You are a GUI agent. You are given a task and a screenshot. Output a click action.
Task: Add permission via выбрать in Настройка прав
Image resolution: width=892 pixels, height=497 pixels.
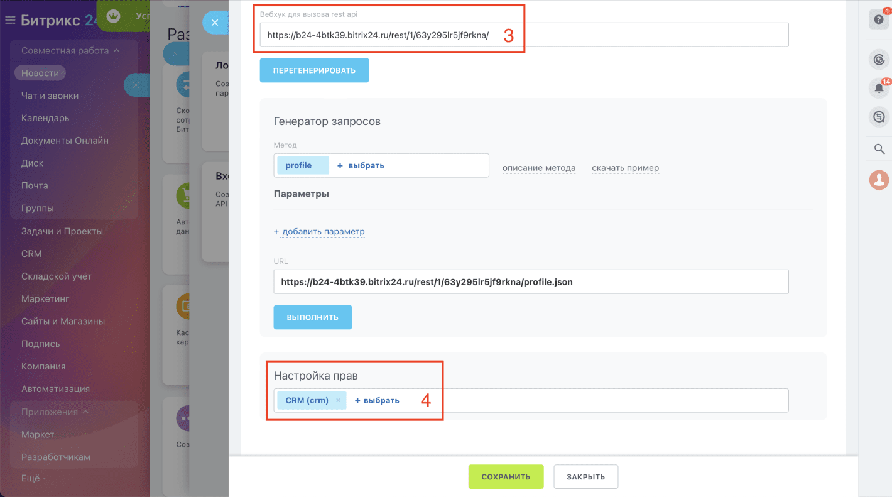[x=377, y=400]
